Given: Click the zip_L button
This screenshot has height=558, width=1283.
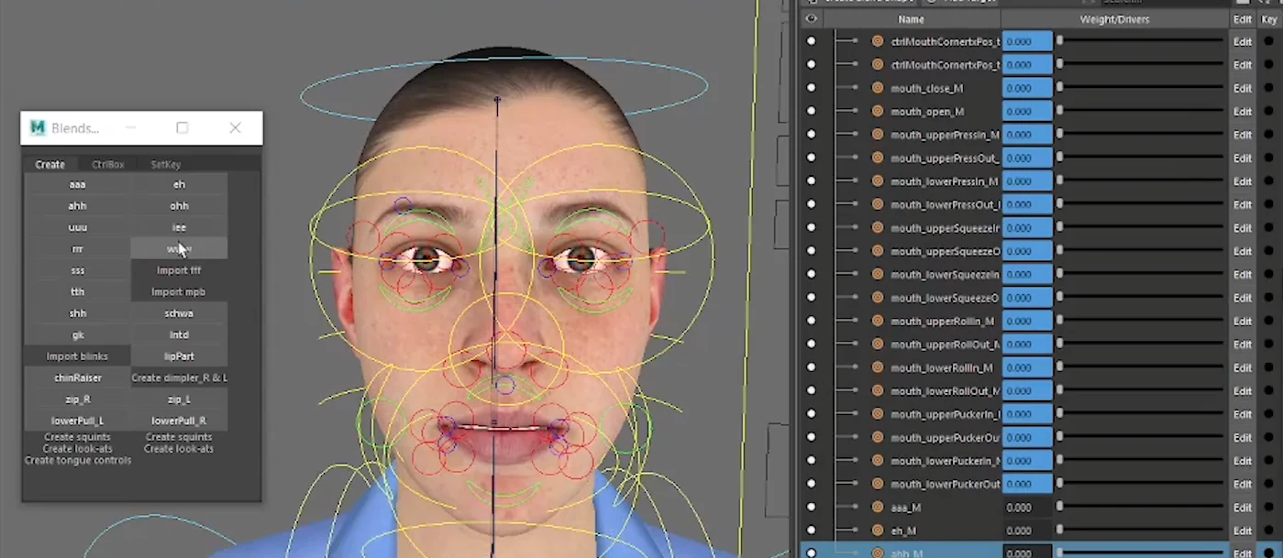Looking at the screenshot, I should point(179,399).
